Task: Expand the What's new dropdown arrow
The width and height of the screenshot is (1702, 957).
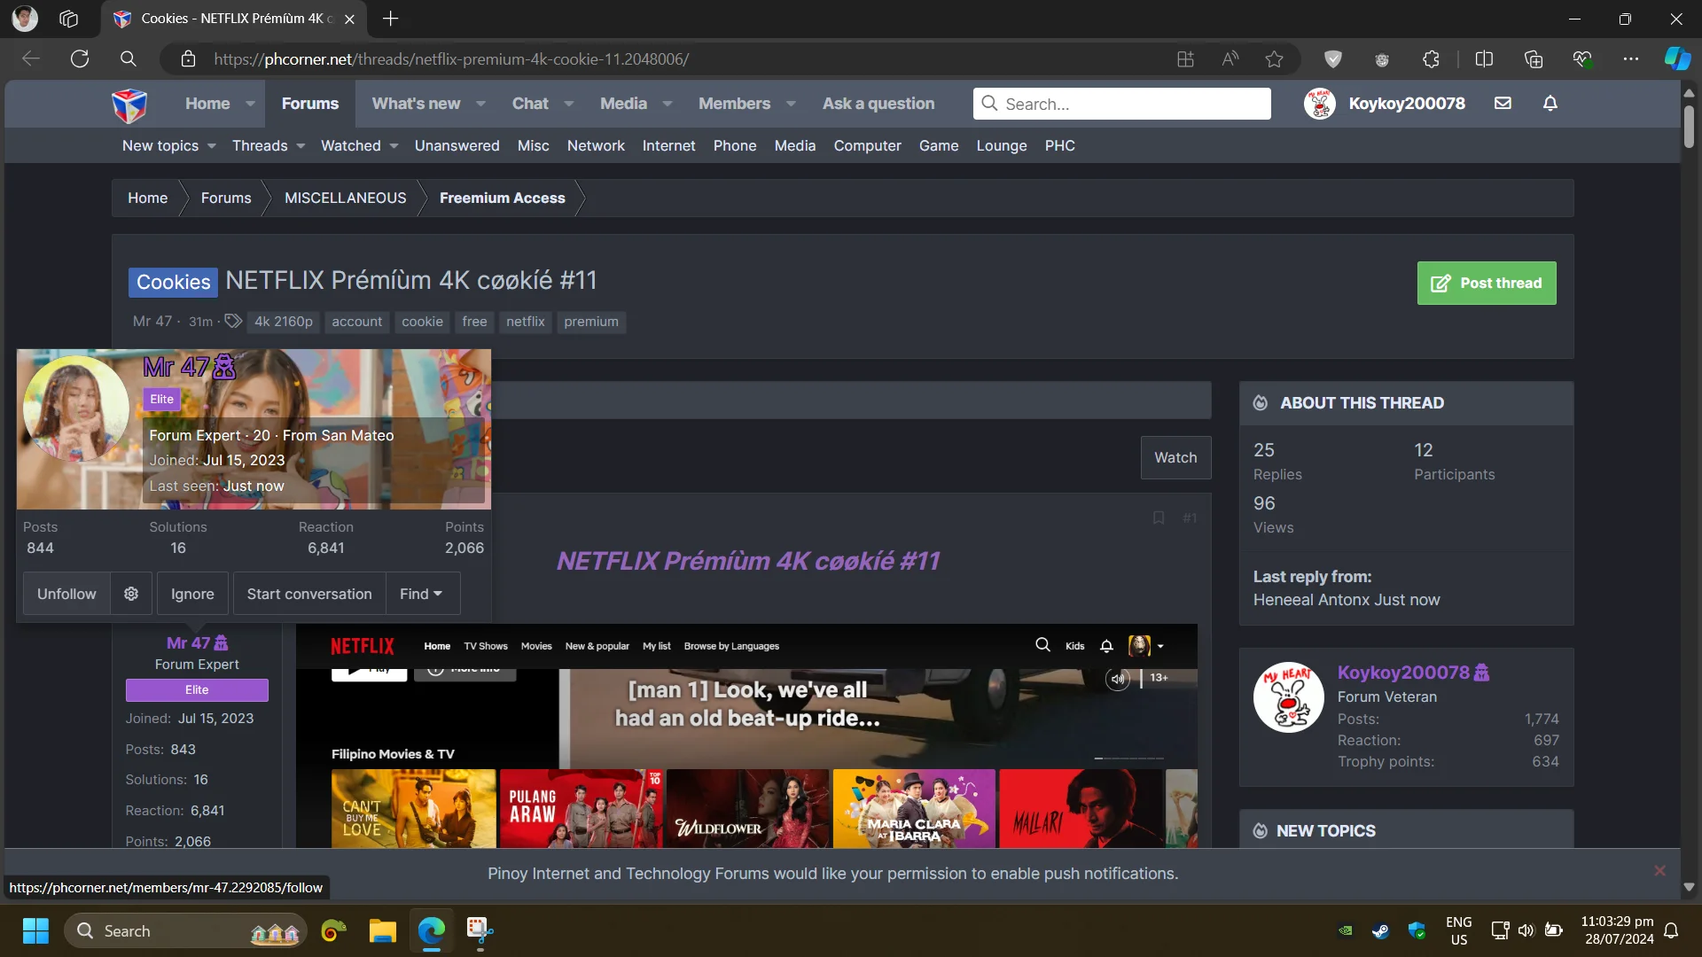Action: tap(480, 104)
